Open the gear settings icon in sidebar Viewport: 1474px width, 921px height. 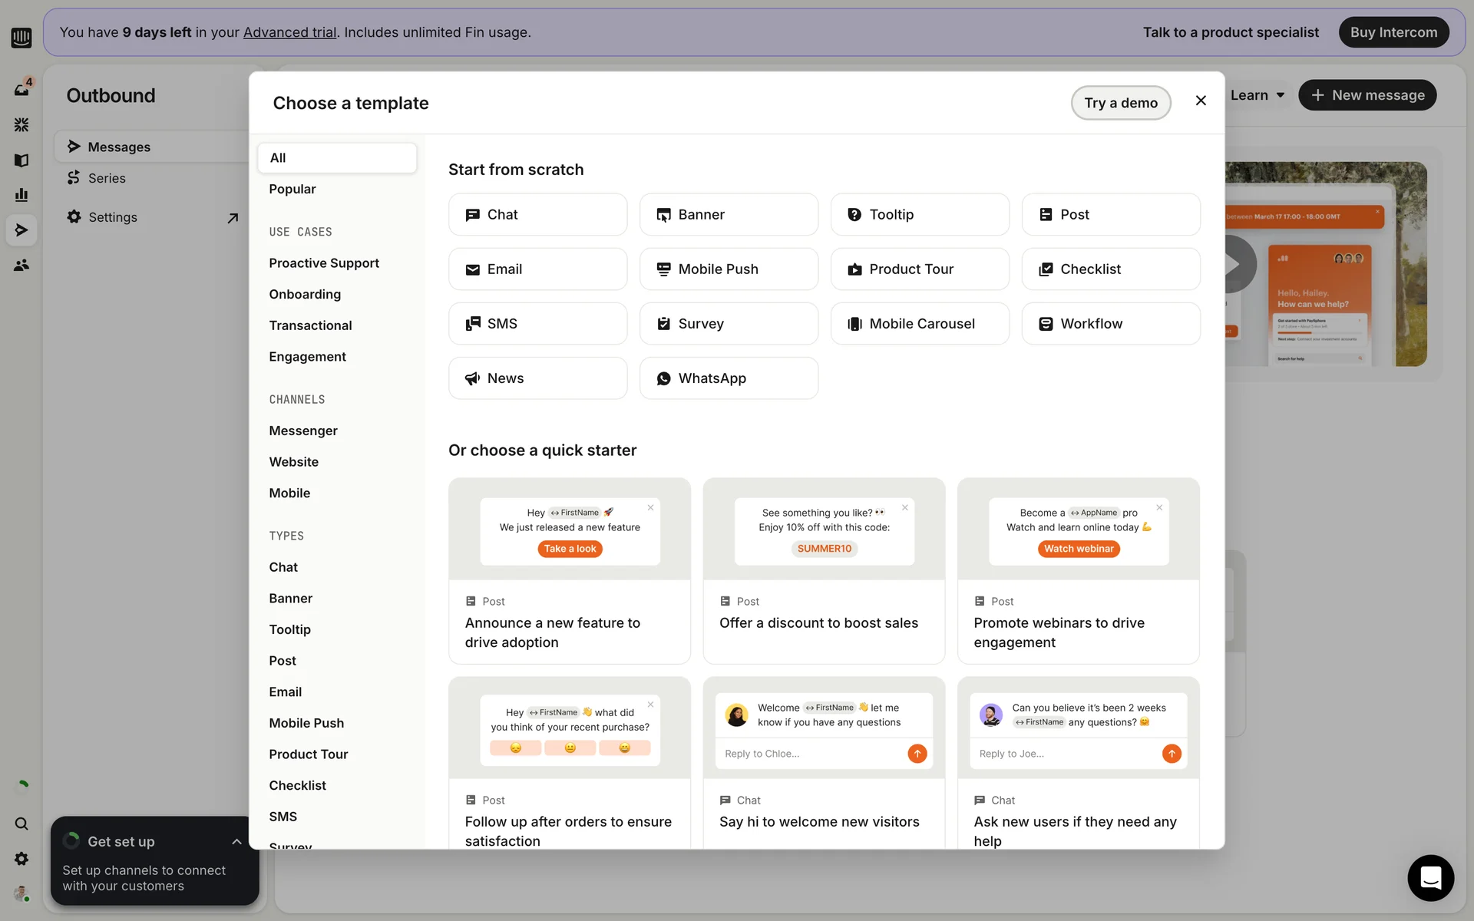21,859
